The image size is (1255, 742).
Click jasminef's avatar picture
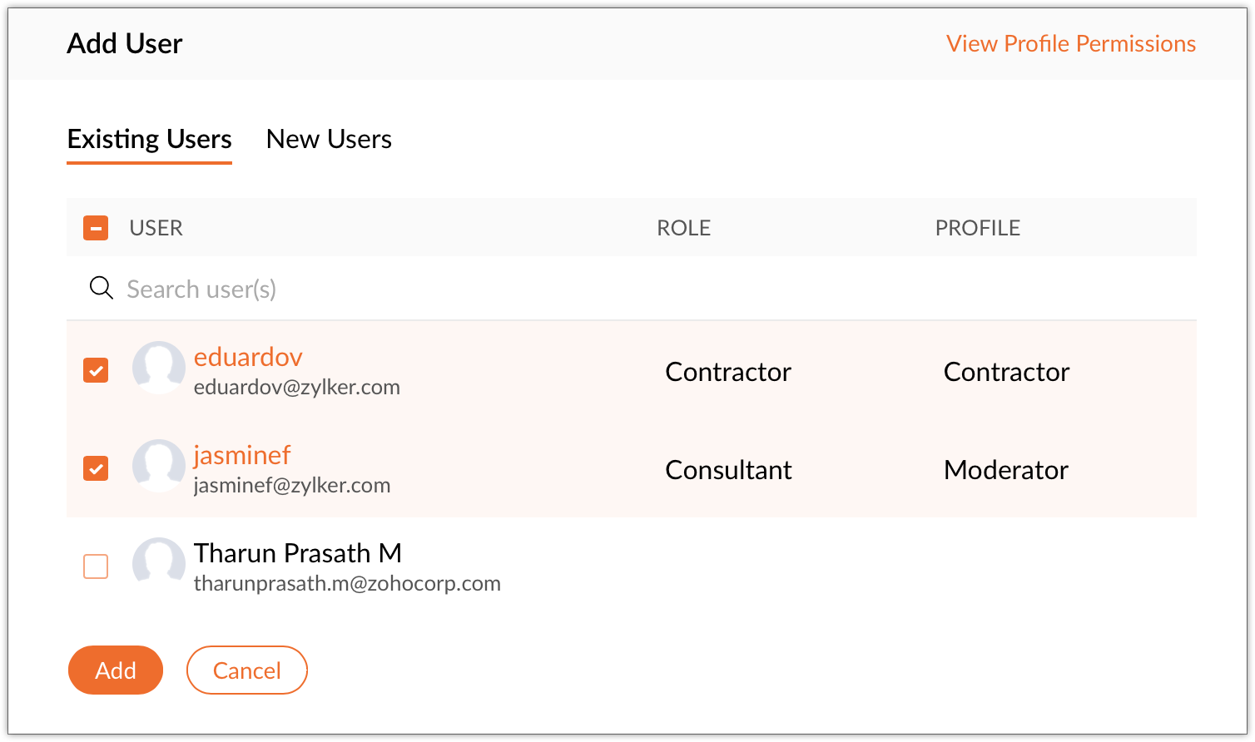[158, 465]
